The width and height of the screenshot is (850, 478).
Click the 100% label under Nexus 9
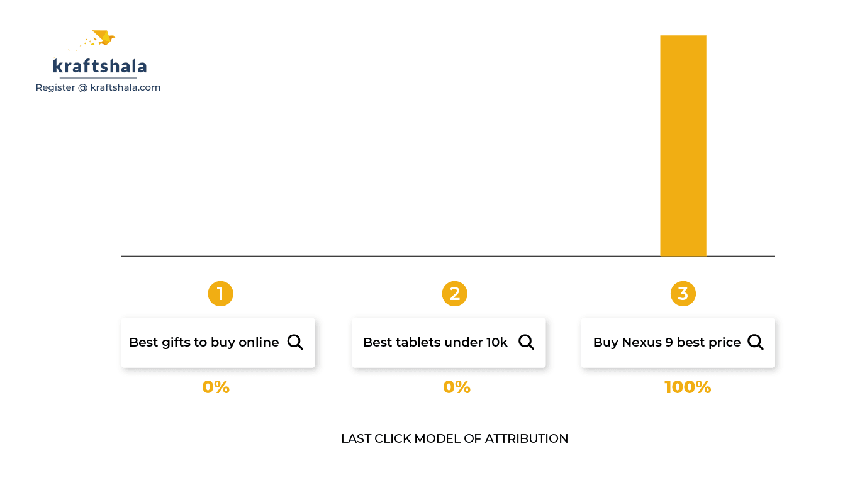click(x=688, y=387)
